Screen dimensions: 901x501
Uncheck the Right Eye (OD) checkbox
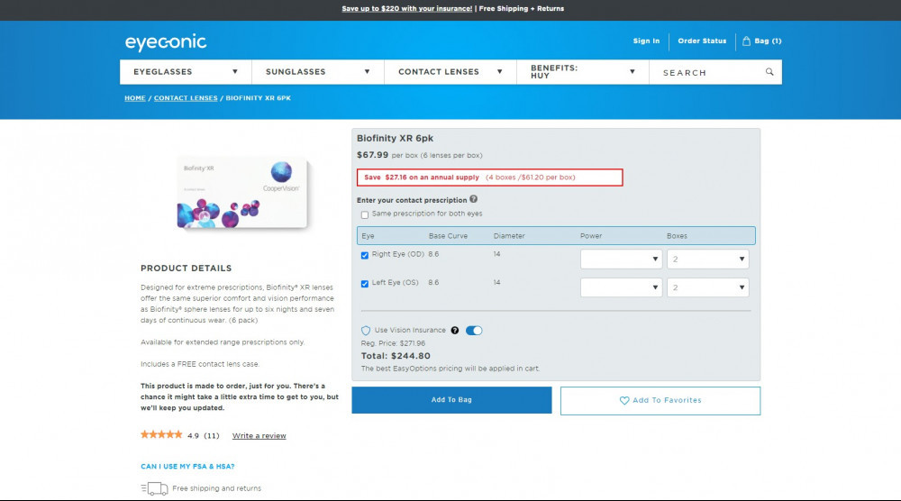pos(364,255)
